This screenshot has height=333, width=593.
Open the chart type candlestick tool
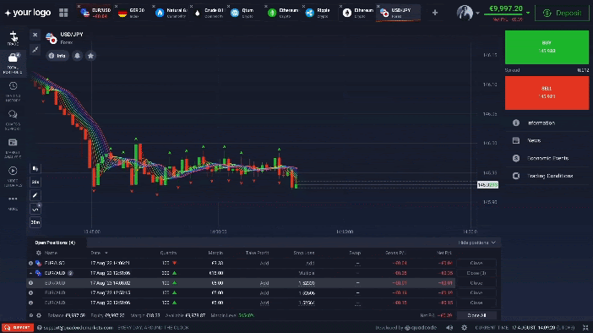[x=35, y=168]
